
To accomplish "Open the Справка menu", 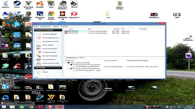I will click(64, 26).
